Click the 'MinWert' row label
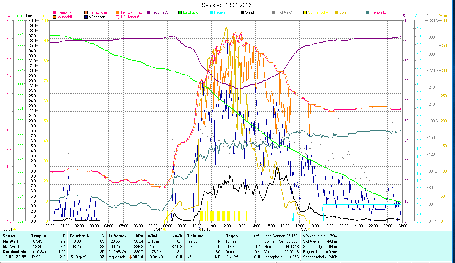The image size is (455, 263). [x=10, y=241]
